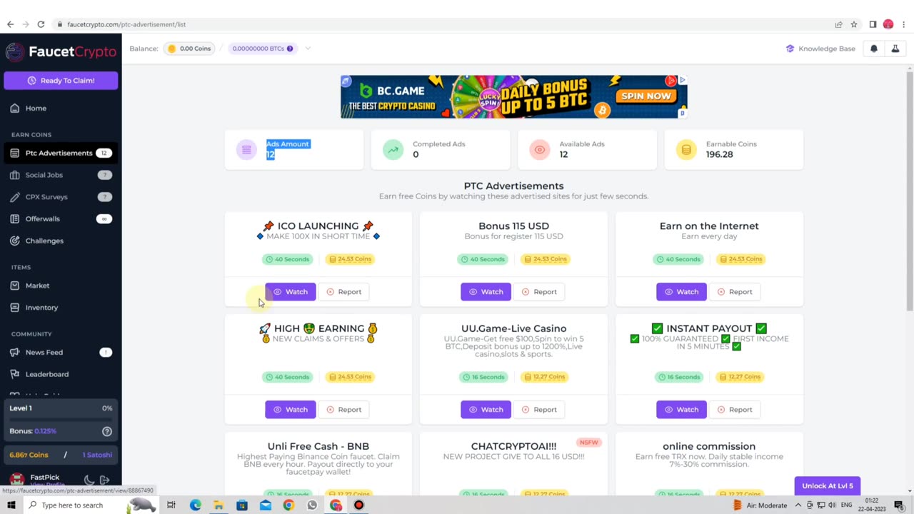Click the flask icon in header

click(x=895, y=49)
